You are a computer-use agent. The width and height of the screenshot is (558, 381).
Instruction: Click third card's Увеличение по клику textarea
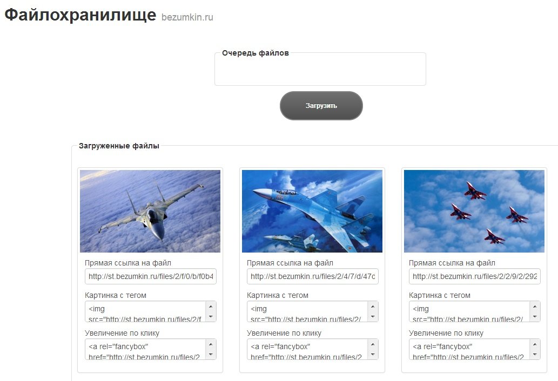point(469,349)
